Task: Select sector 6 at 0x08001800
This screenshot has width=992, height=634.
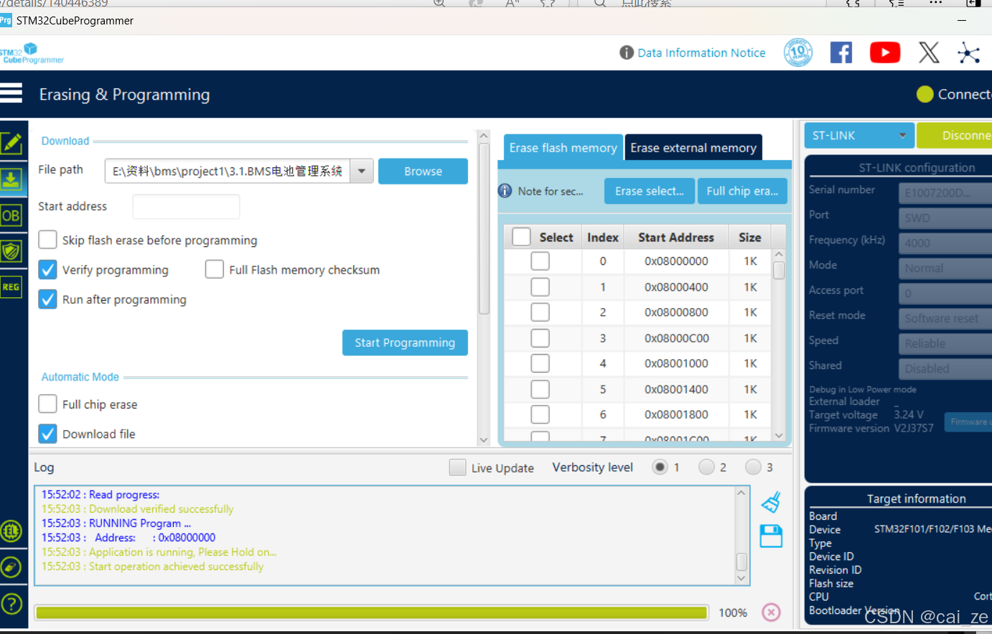Action: click(540, 414)
